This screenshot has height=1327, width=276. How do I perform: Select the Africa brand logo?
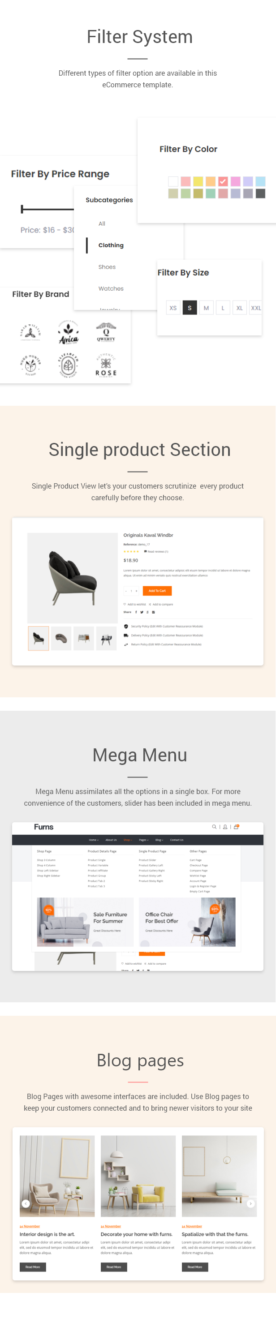coord(68,332)
